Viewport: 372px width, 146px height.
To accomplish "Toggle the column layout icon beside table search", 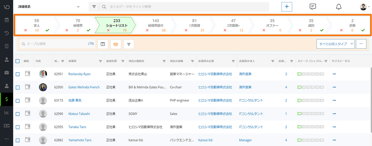I will tap(103, 44).
